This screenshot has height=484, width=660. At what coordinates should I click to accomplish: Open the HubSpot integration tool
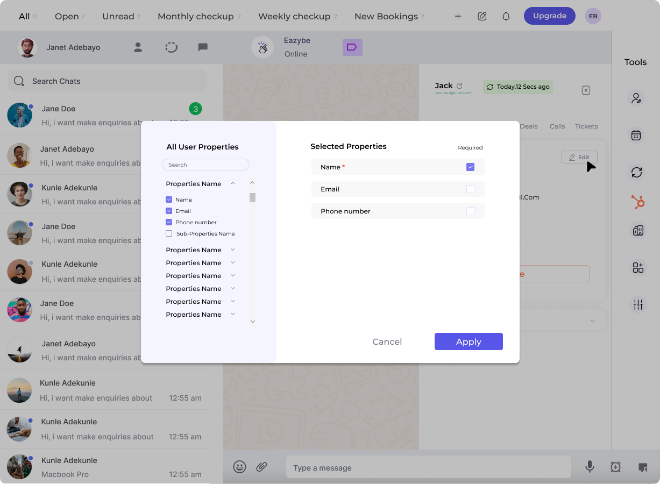pyautogui.click(x=637, y=202)
